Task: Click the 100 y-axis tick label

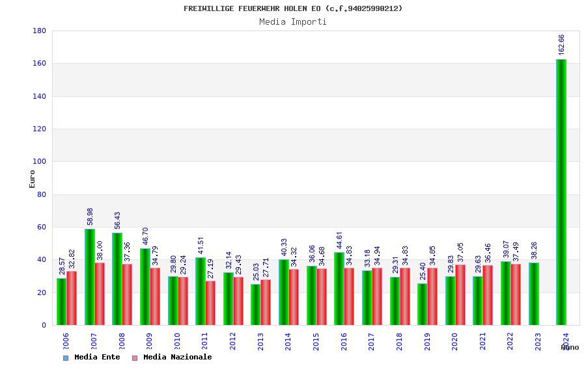Action: [x=40, y=162]
